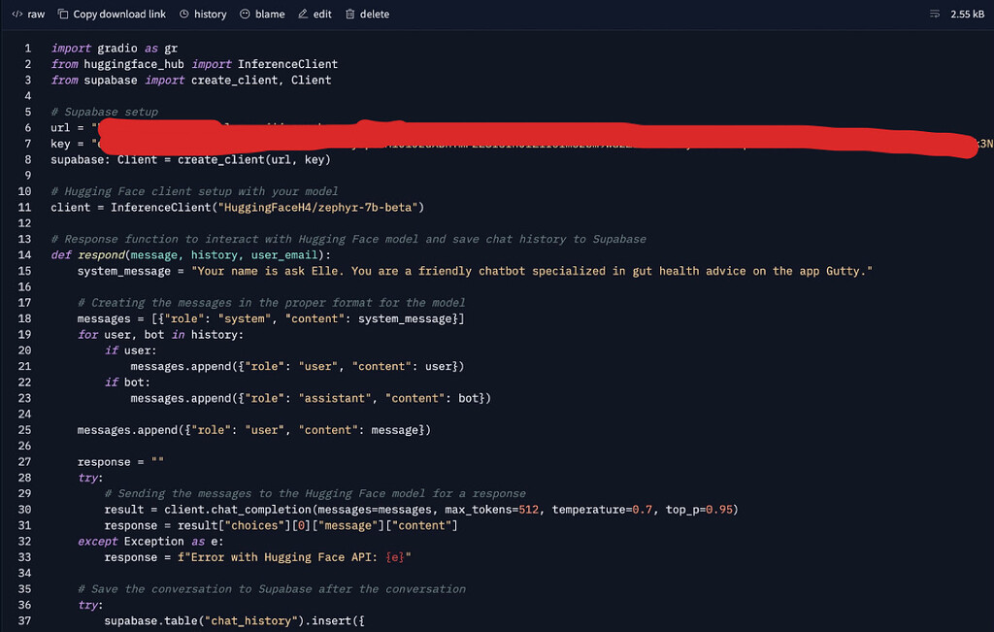Select line number 1

click(x=27, y=48)
